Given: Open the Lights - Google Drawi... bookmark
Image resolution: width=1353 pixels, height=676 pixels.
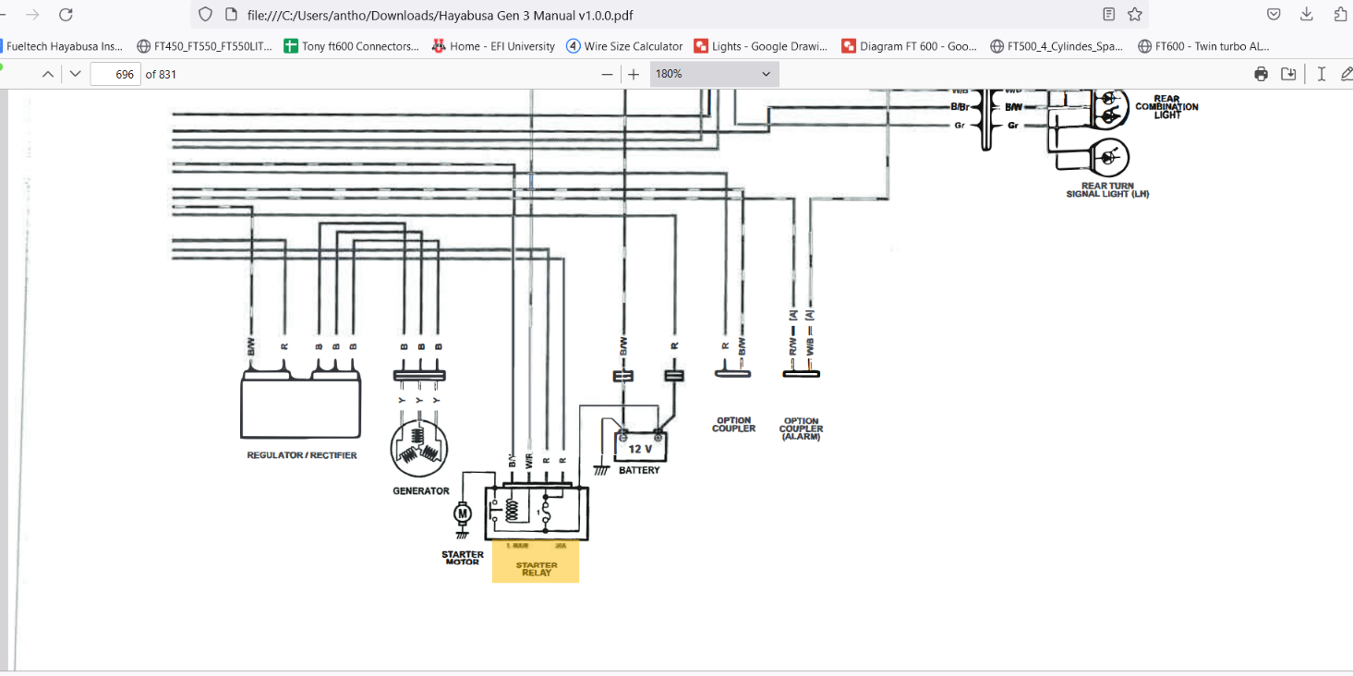Looking at the screenshot, I should coord(761,46).
